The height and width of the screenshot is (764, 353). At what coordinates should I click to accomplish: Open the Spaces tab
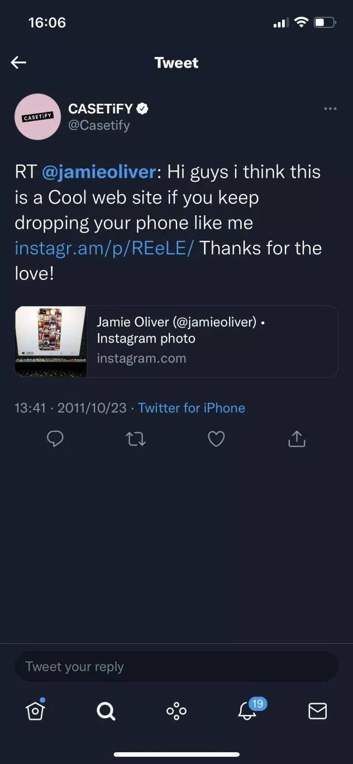click(x=176, y=711)
